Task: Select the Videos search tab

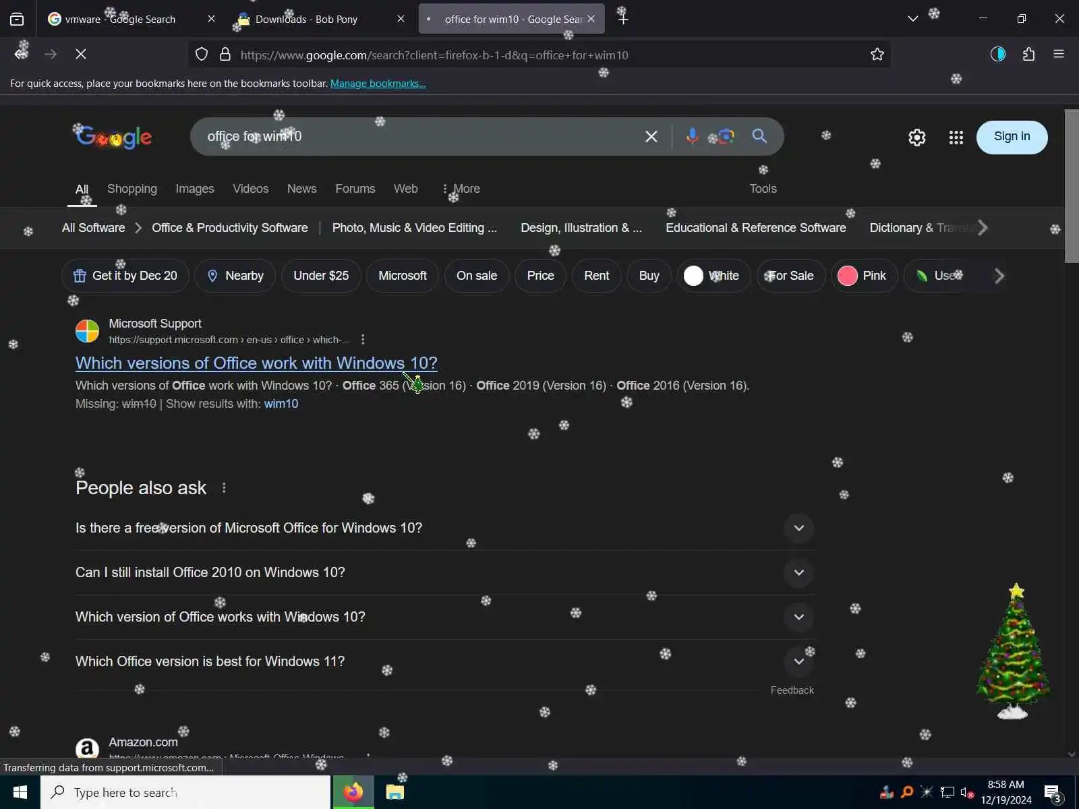Action: click(251, 189)
